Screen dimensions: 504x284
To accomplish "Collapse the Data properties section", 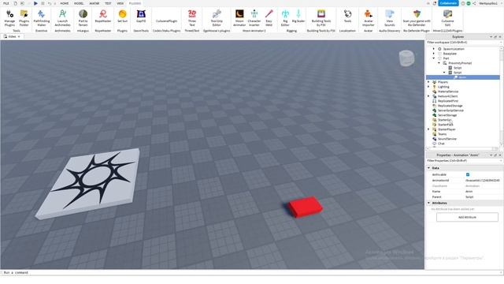I will pos(428,168).
